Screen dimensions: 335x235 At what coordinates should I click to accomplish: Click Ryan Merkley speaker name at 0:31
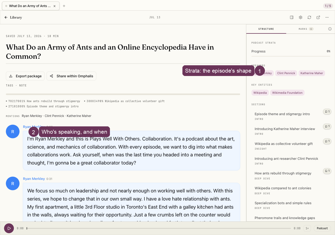(x=34, y=179)
